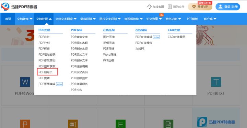Choose PDF添加页码 menu entry
This screenshot has height=128, width=247.
click(79, 72)
